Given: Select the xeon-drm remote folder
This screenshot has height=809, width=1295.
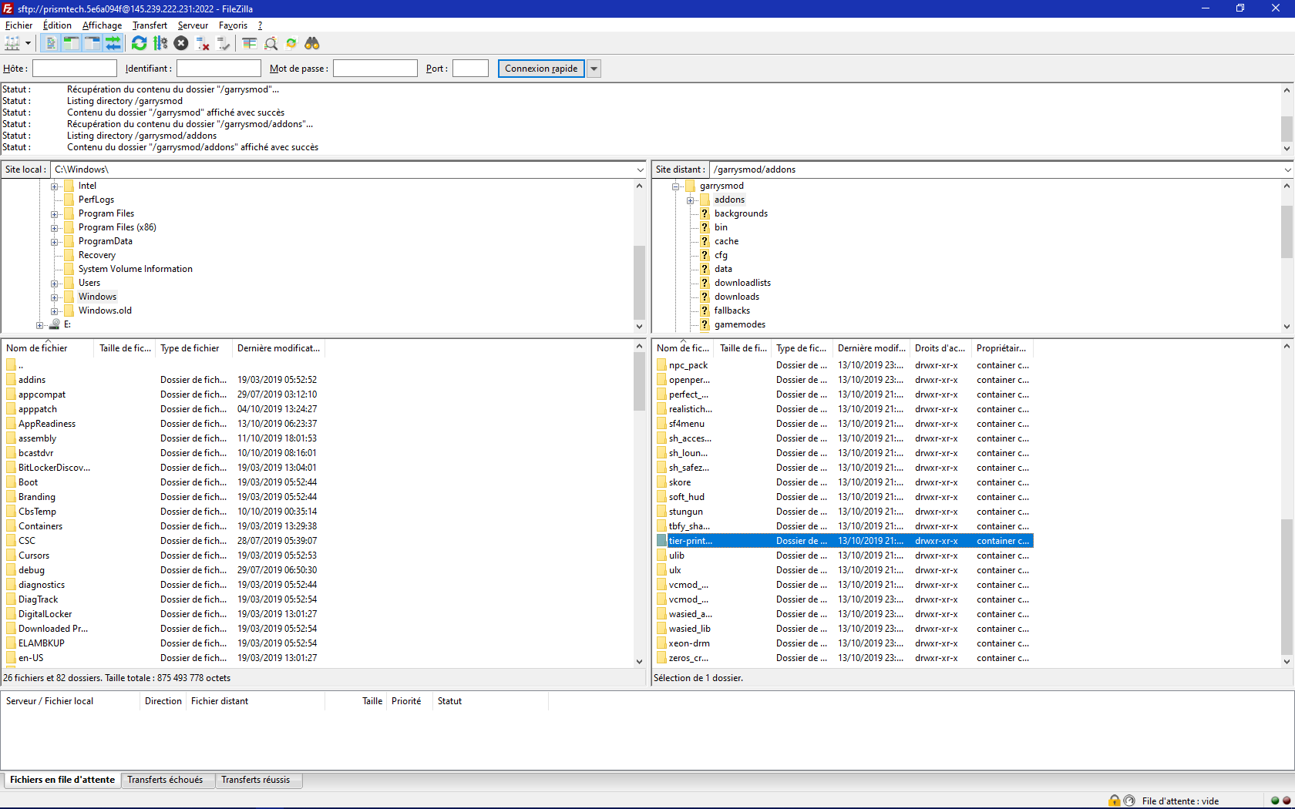Looking at the screenshot, I should (844, 643).
